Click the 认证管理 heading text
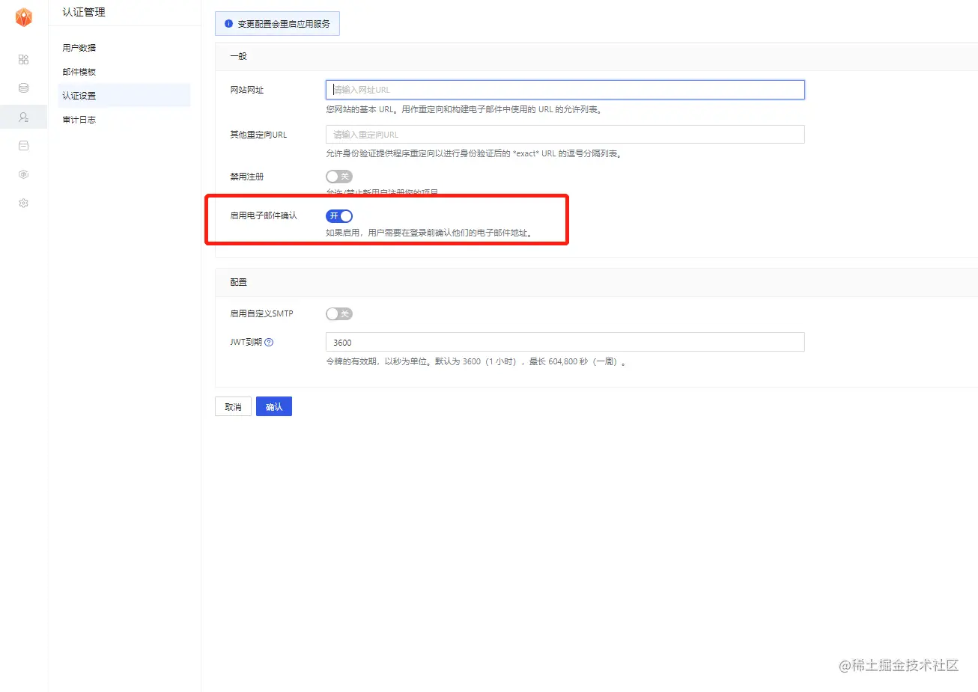Screen dimensions: 978x692 [x=84, y=13]
